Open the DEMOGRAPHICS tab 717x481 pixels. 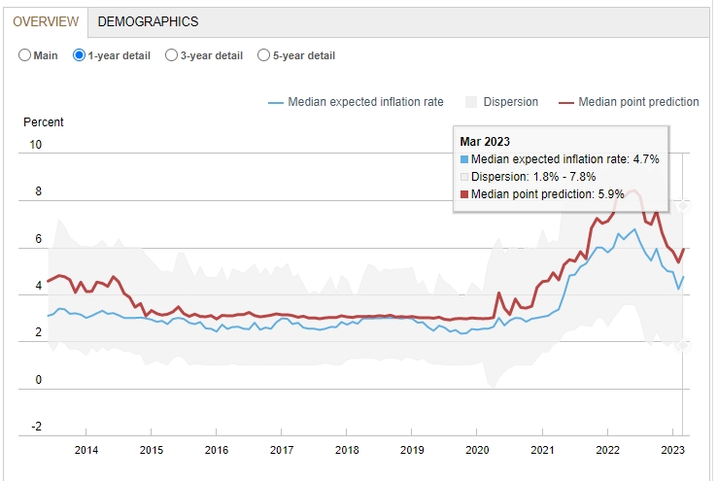click(x=148, y=21)
